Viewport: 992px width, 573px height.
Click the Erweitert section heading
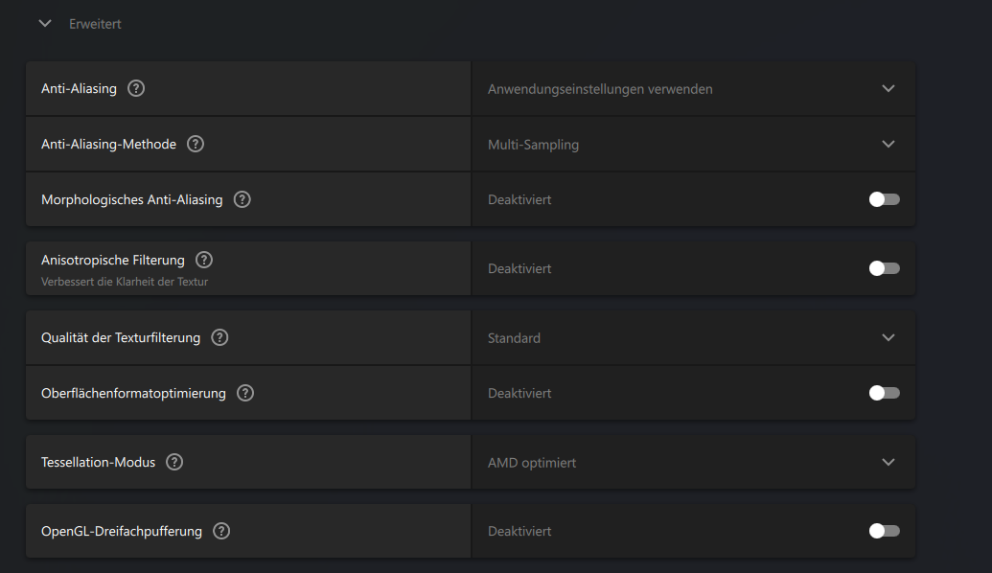click(95, 24)
